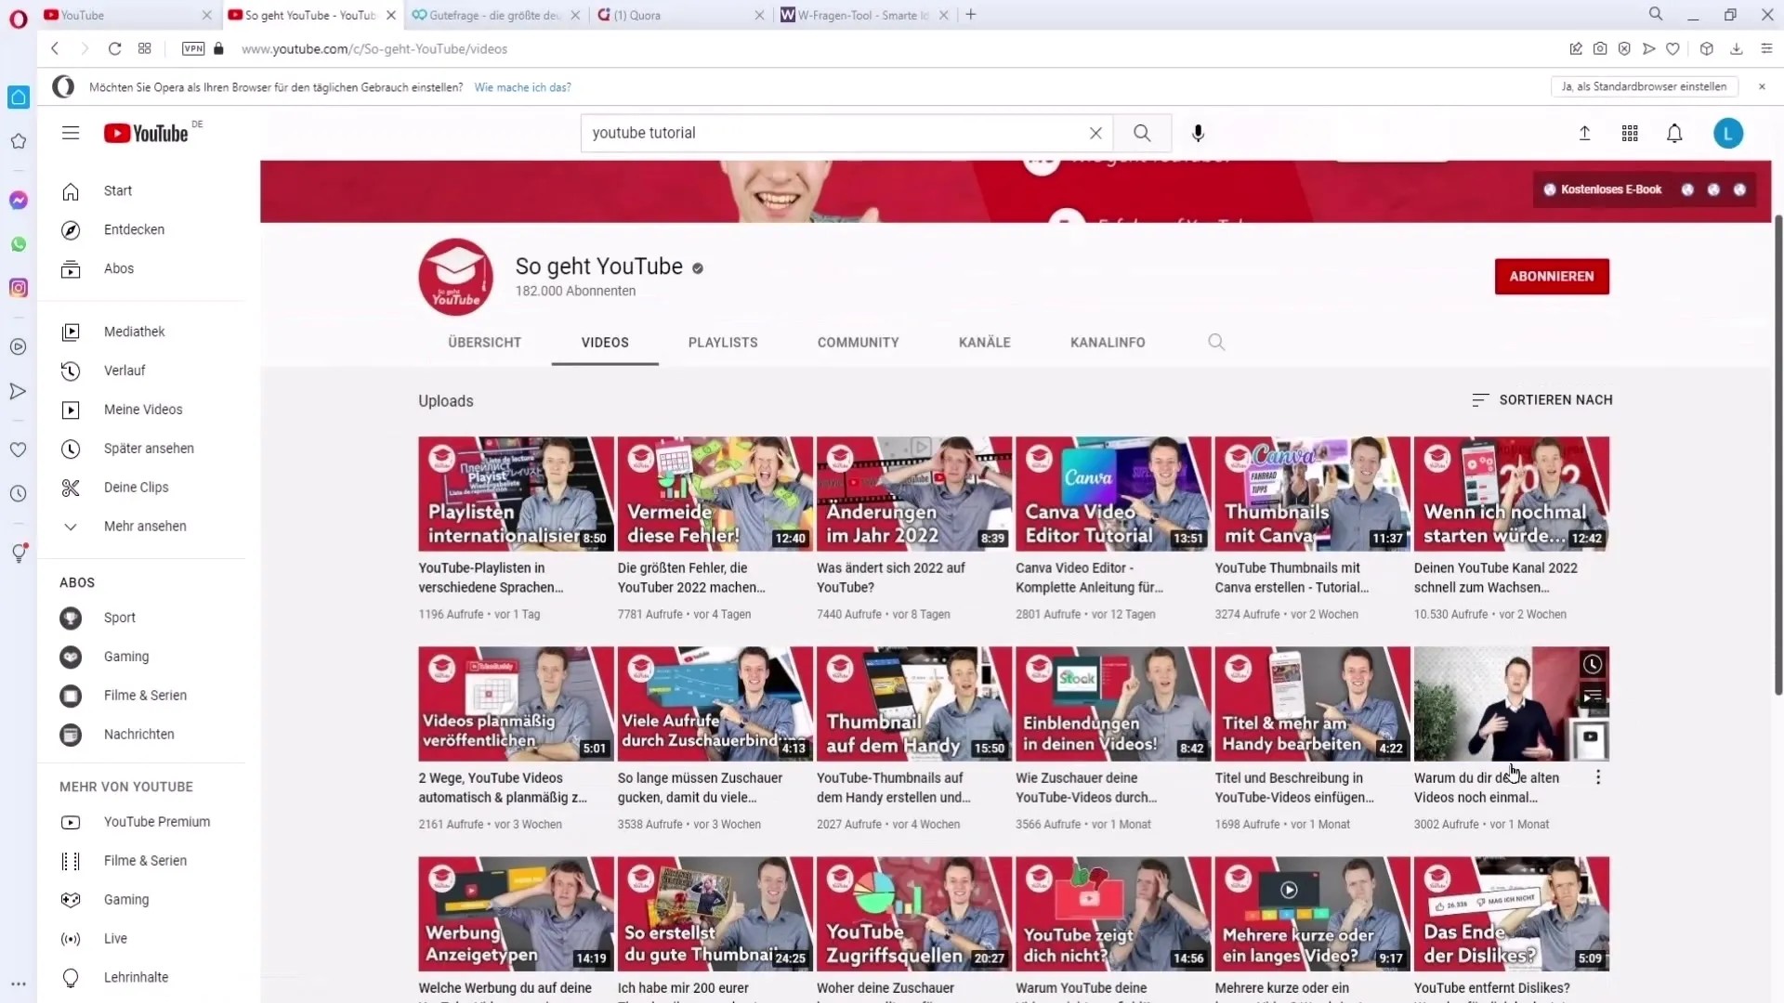Open Lehrinhalte in sidebar
Viewport: 1784px width, 1003px height.
pyautogui.click(x=141, y=977)
